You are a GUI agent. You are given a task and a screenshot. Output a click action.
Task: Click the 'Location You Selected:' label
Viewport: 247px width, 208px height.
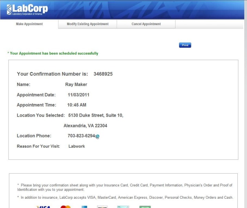pyautogui.click(x=41, y=115)
